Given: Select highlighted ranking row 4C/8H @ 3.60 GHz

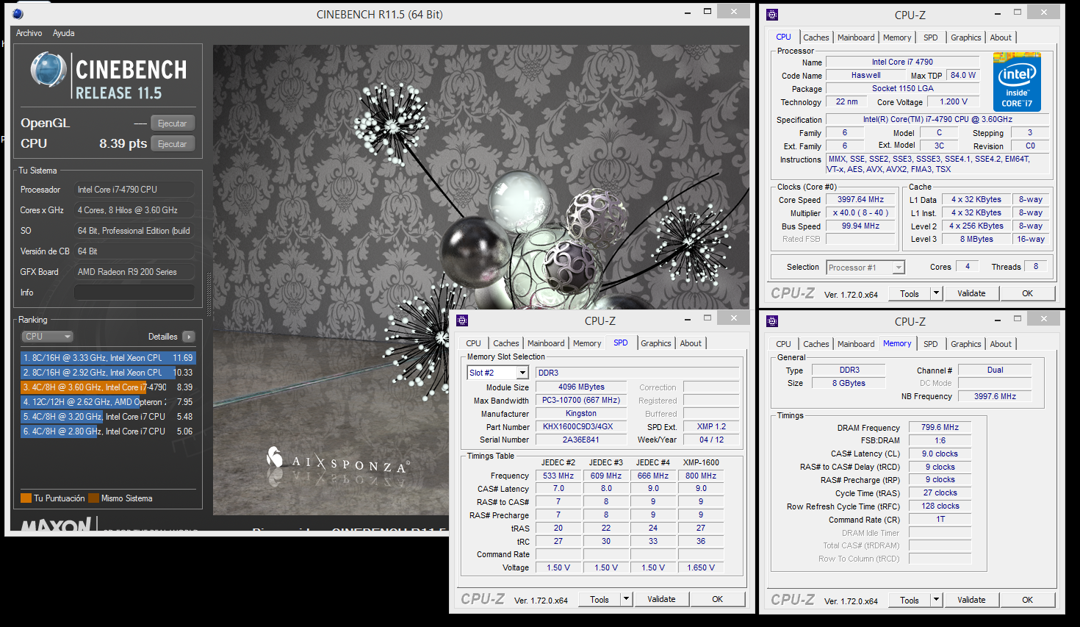Looking at the screenshot, I should pos(108,387).
